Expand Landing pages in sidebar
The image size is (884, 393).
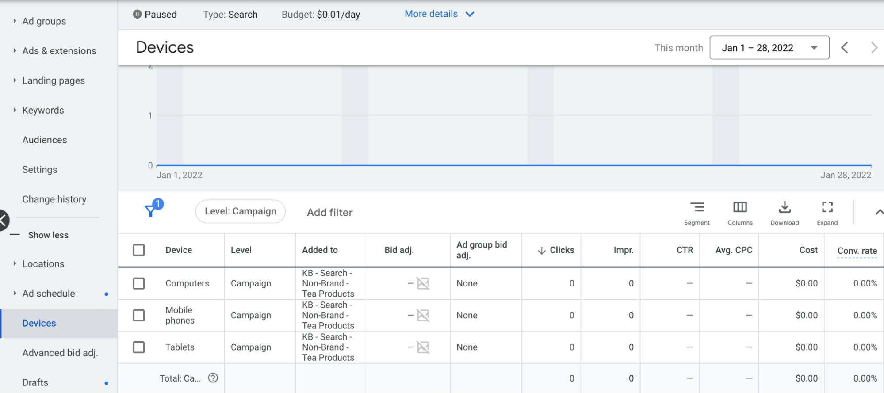click(15, 80)
